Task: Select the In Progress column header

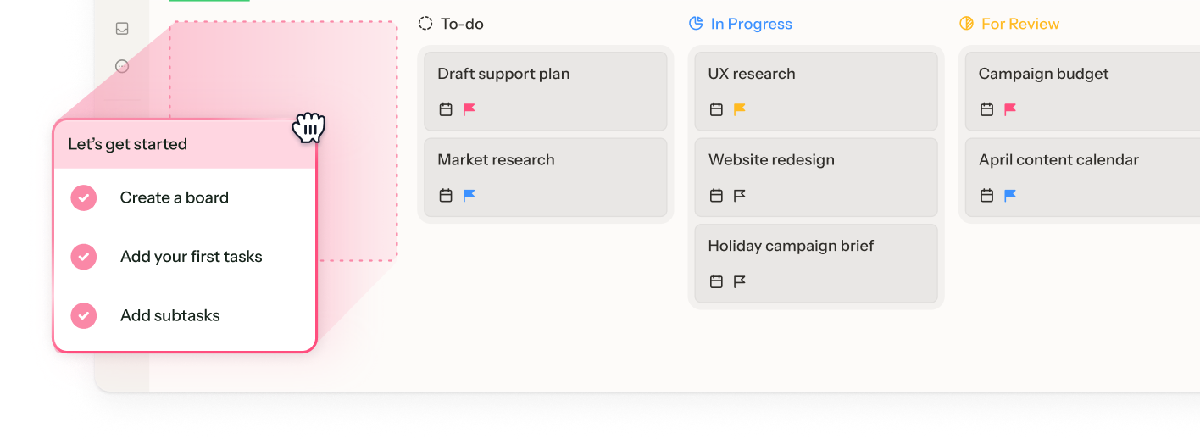Action: pos(750,24)
